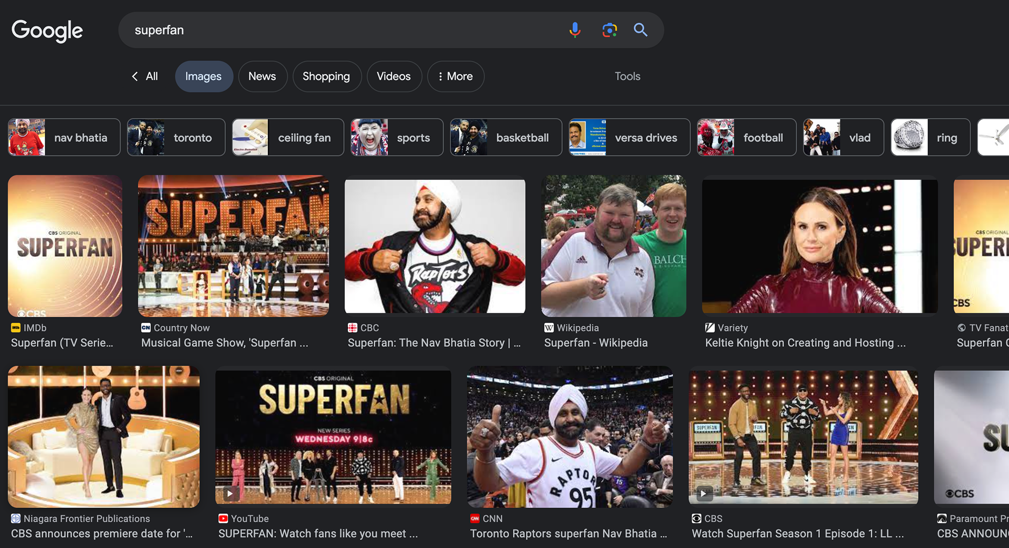Open Niagara Frontier Publications hosts image
Screen dimensions: 1009x548
(104, 437)
